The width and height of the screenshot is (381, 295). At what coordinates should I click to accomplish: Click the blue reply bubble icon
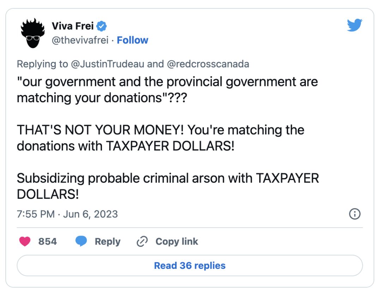pos(81,241)
